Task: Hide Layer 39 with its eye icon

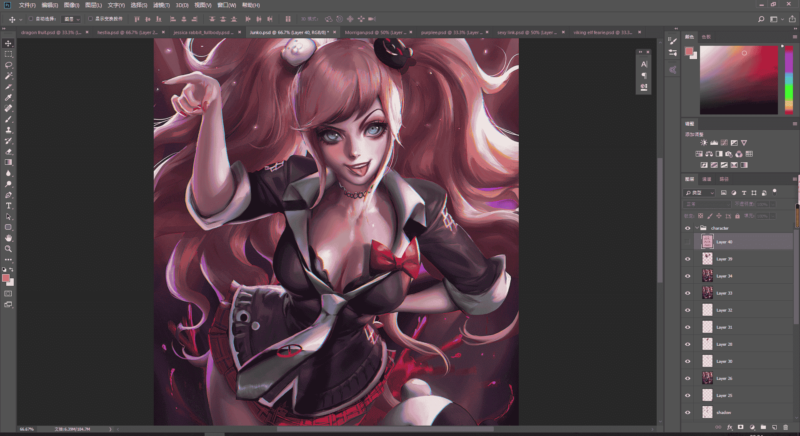Action: (x=687, y=259)
